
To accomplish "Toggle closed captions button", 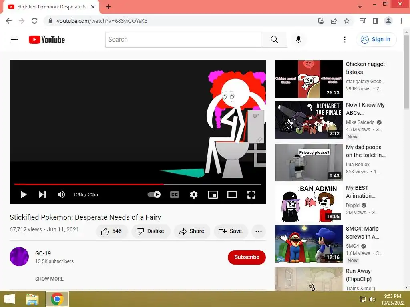I will click(175, 195).
